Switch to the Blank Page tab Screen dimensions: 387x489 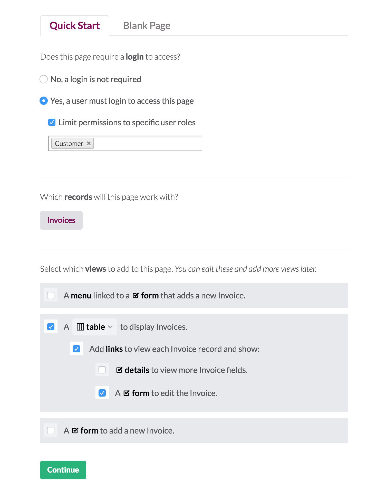tap(147, 26)
